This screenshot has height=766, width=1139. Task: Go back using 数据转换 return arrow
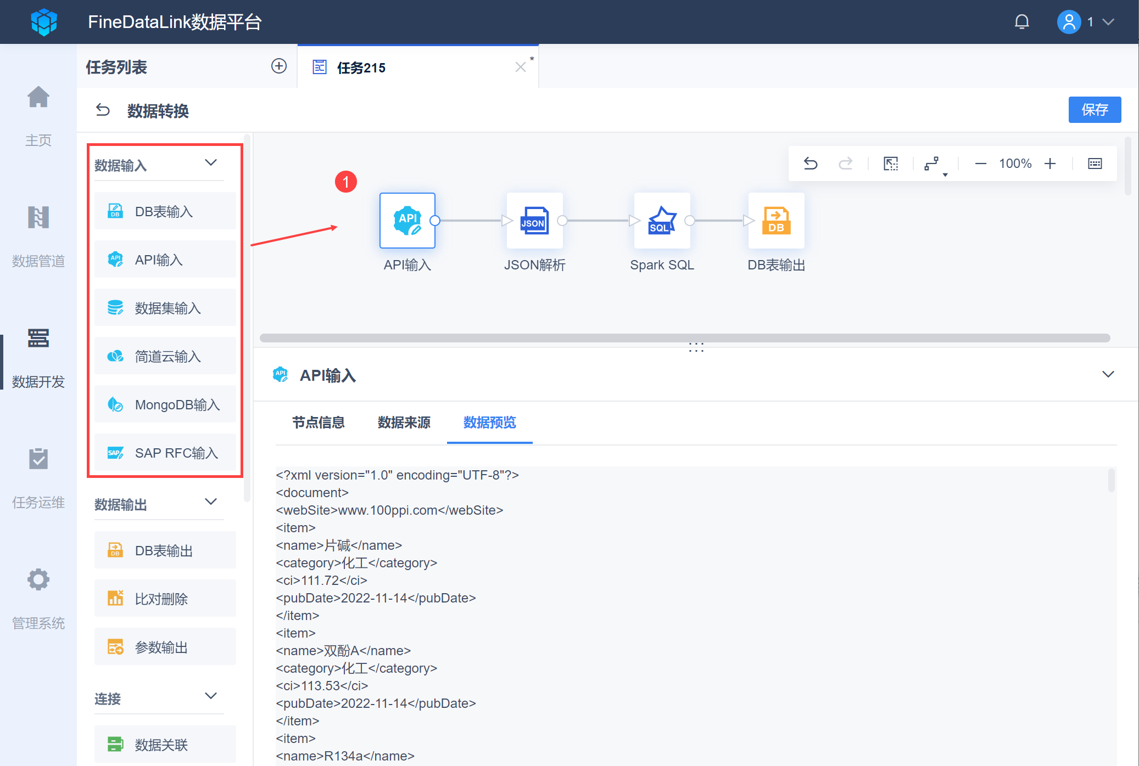pyautogui.click(x=103, y=110)
